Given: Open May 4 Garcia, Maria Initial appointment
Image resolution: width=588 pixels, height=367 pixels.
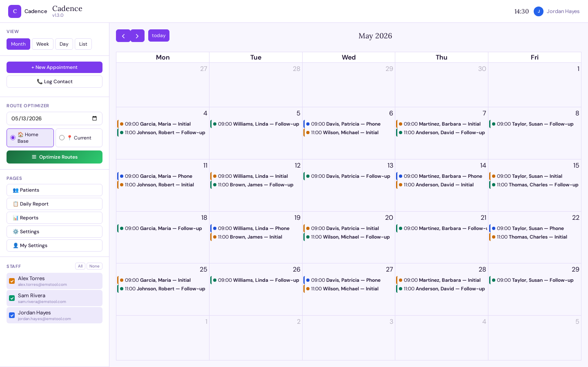Looking at the screenshot, I should coord(163,124).
